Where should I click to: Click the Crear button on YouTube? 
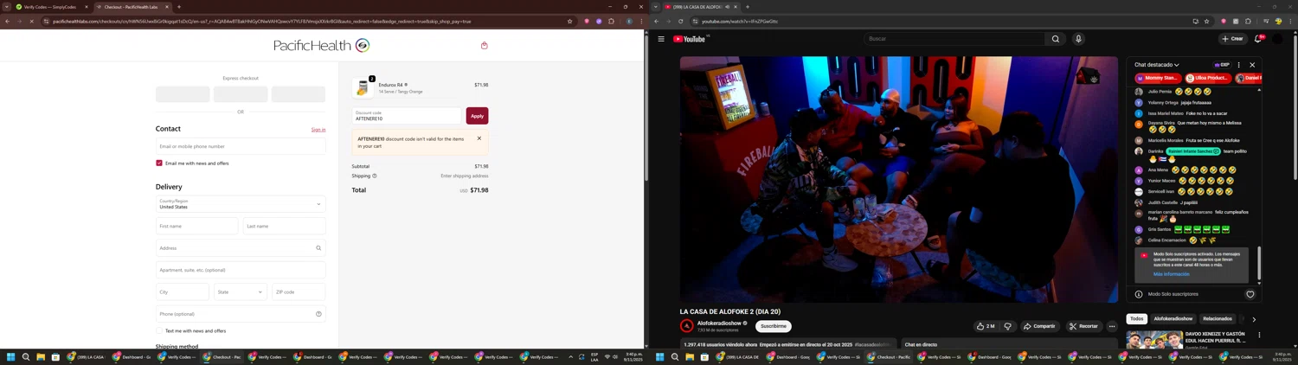[x=1232, y=39]
